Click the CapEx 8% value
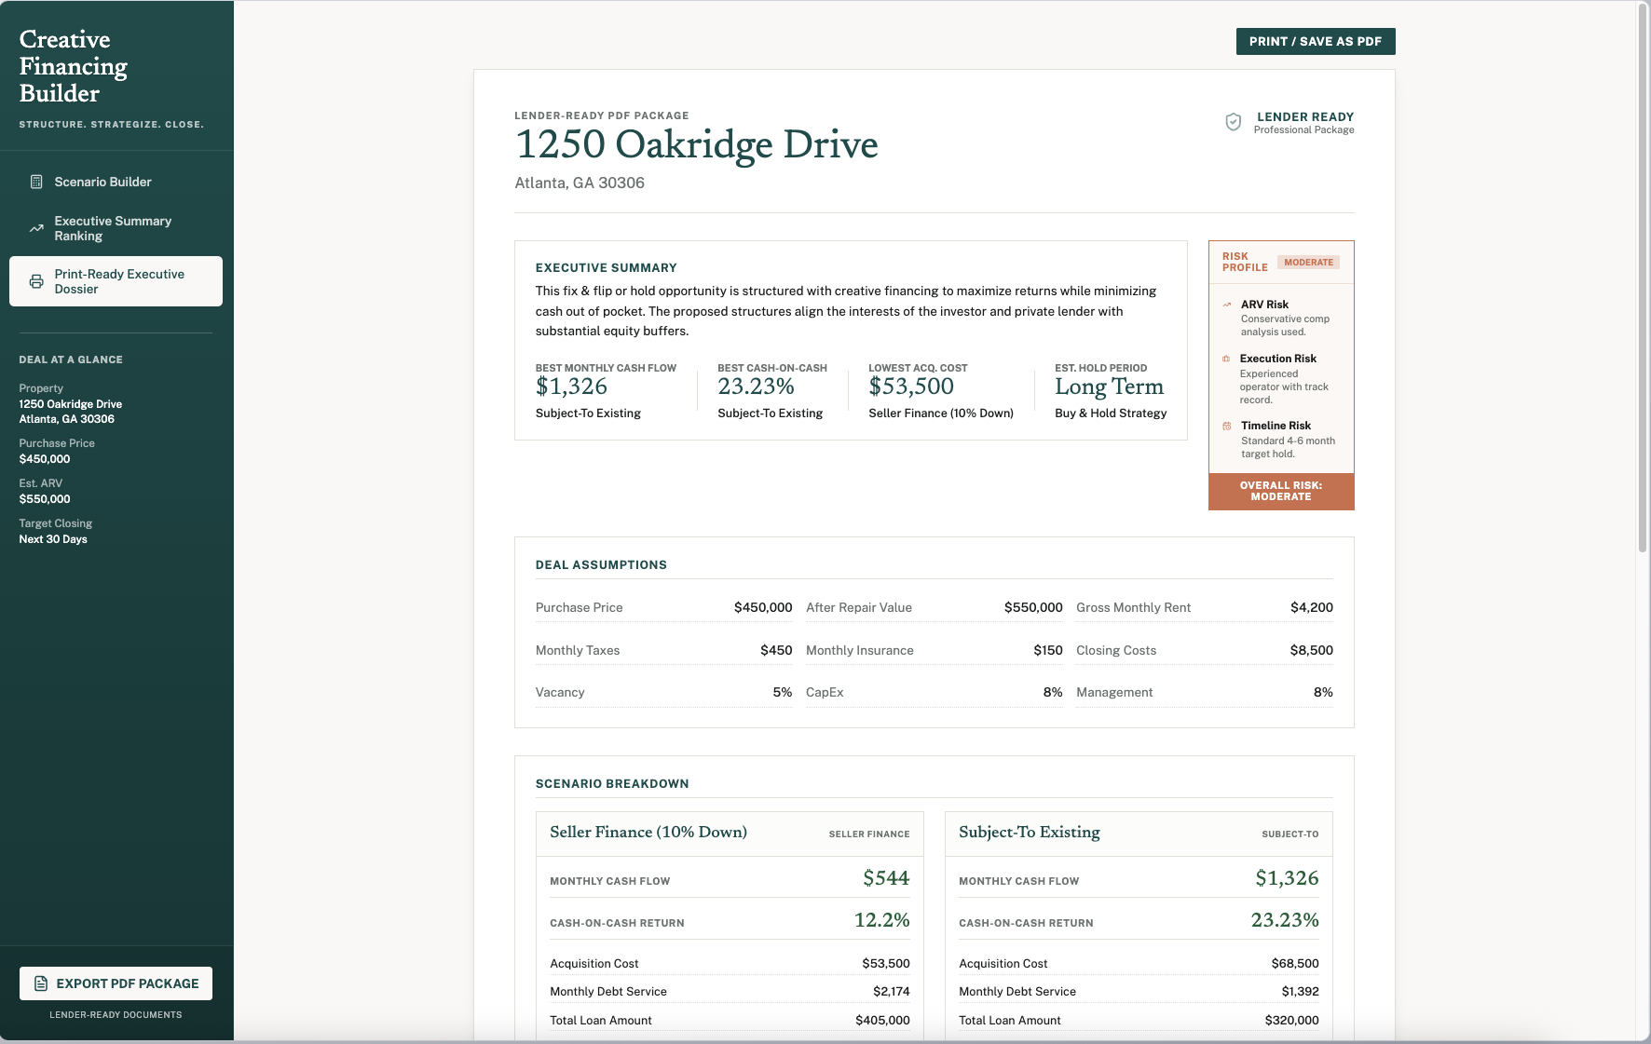Viewport: 1651px width, 1044px height. point(1053,692)
